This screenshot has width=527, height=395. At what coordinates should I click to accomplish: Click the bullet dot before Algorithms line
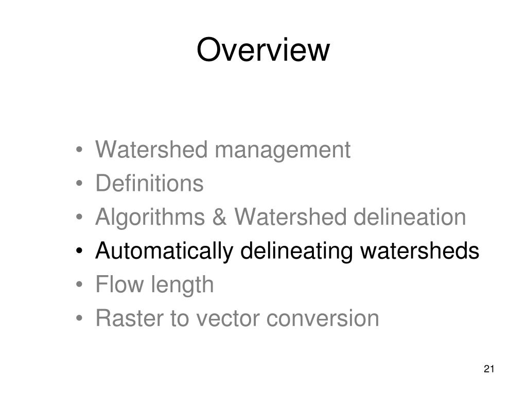point(79,217)
